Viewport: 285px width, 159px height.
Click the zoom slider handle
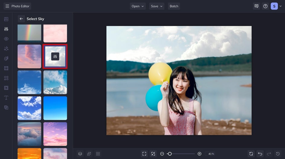click(x=170, y=154)
